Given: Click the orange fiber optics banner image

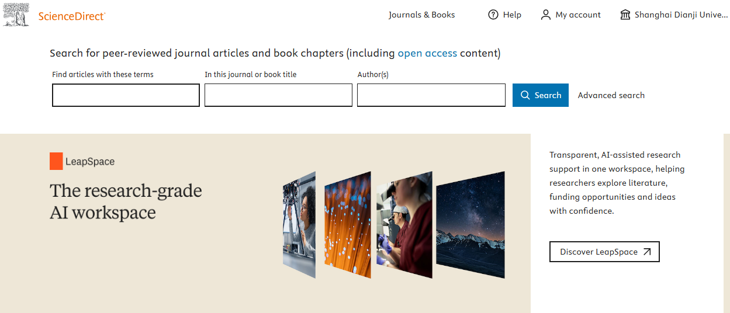Looking at the screenshot, I should coord(347,225).
